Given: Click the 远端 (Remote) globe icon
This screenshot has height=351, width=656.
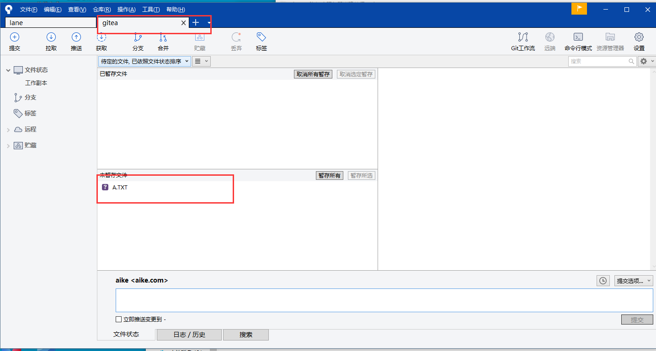Looking at the screenshot, I should click(x=550, y=37).
